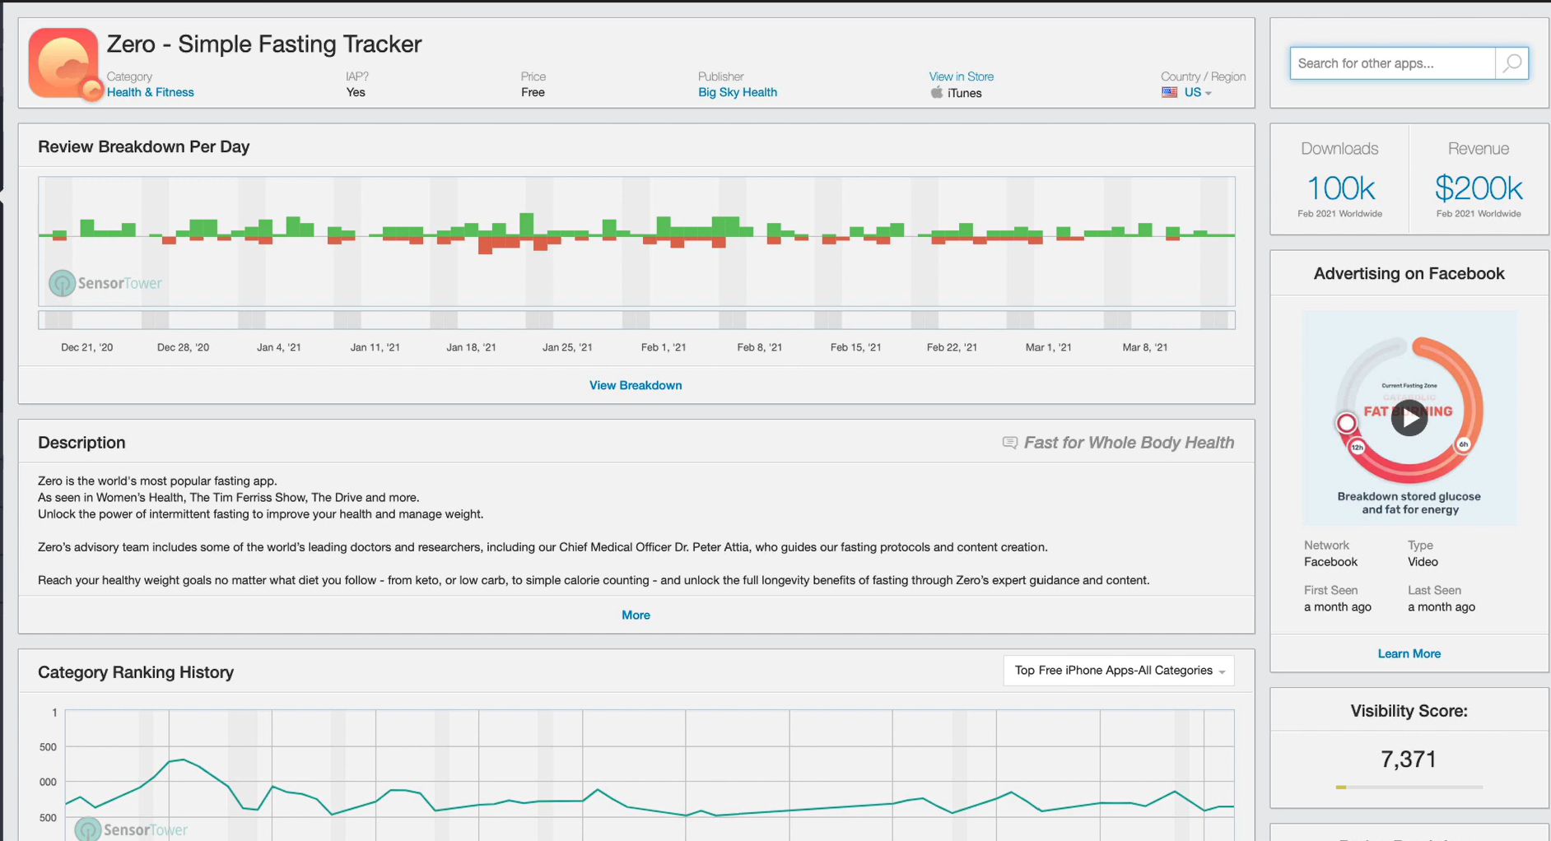This screenshot has height=841, width=1551.
Task: Click the Zero app icon
Action: tap(63, 63)
